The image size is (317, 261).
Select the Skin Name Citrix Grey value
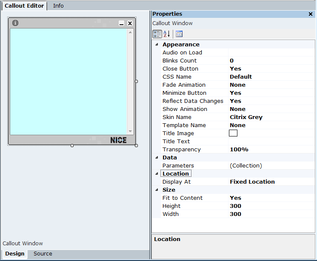[x=246, y=117]
